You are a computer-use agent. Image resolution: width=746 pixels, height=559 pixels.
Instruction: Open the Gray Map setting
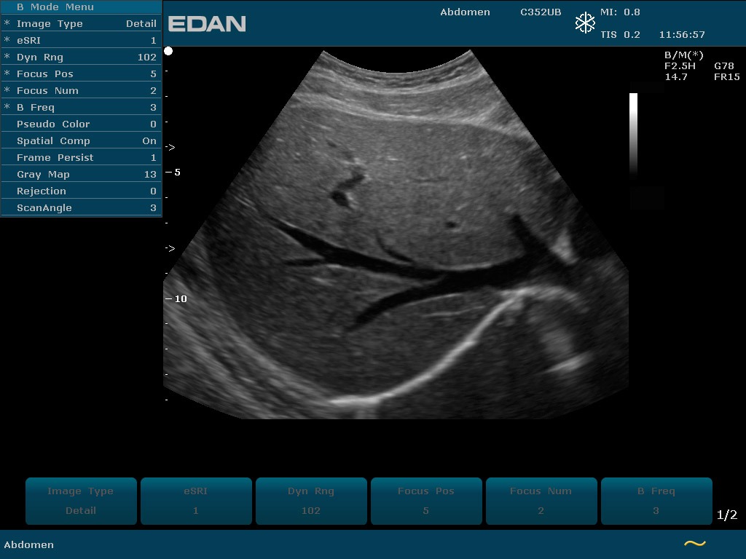(x=82, y=174)
